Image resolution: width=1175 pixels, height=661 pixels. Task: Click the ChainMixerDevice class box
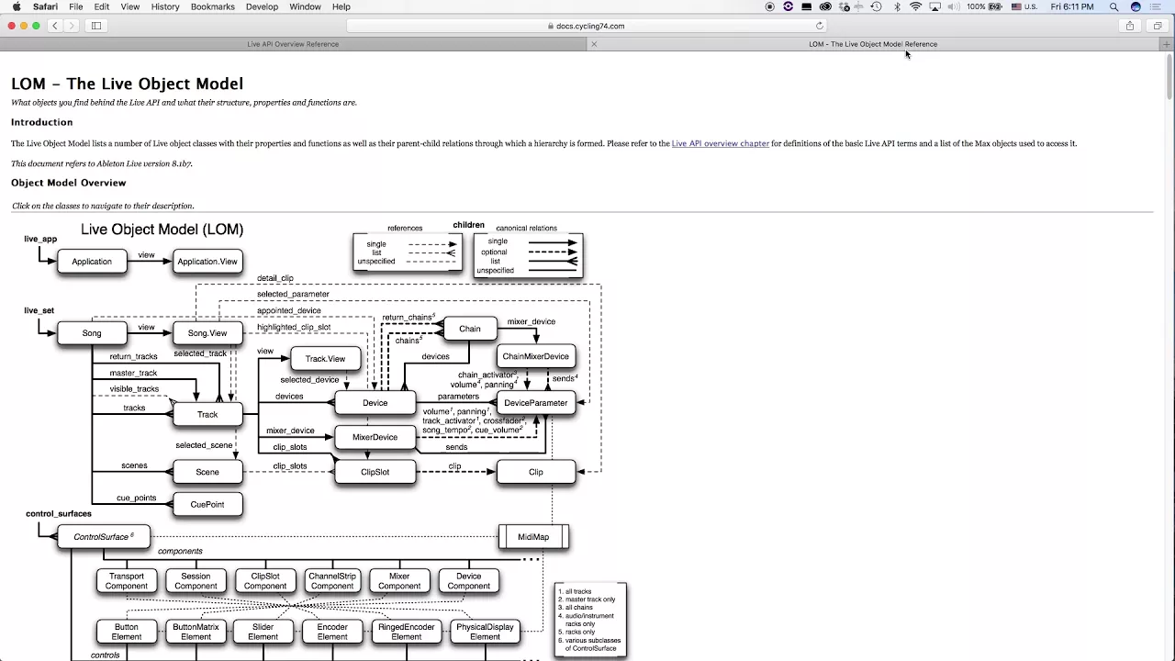[536, 356]
